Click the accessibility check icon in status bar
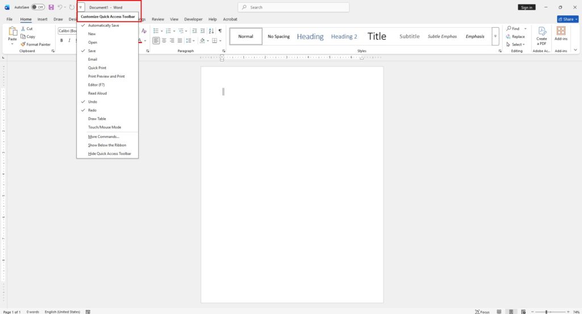 pos(88,312)
